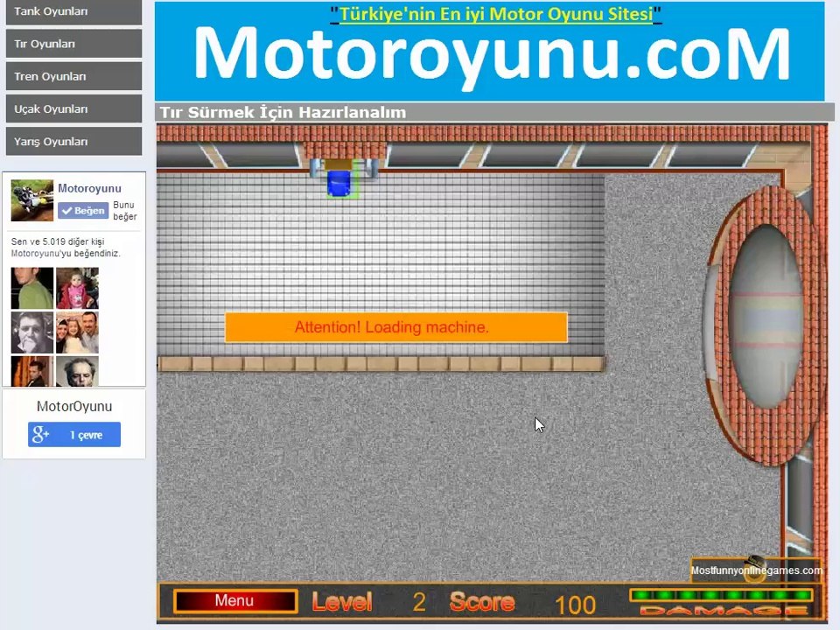Click the baby in pink friend photo
840x630 pixels.
pos(77,288)
